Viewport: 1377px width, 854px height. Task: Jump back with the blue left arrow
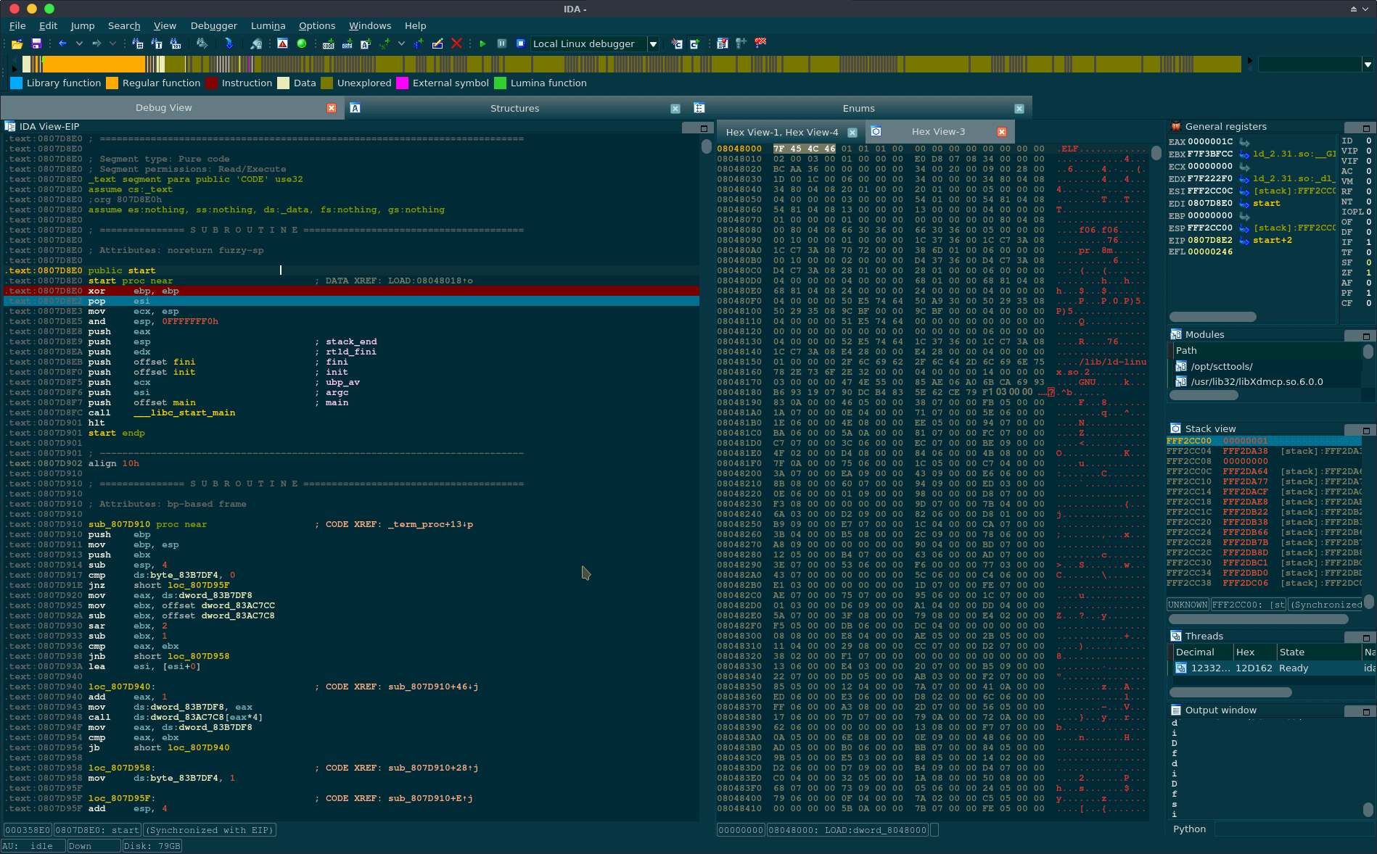click(x=62, y=43)
